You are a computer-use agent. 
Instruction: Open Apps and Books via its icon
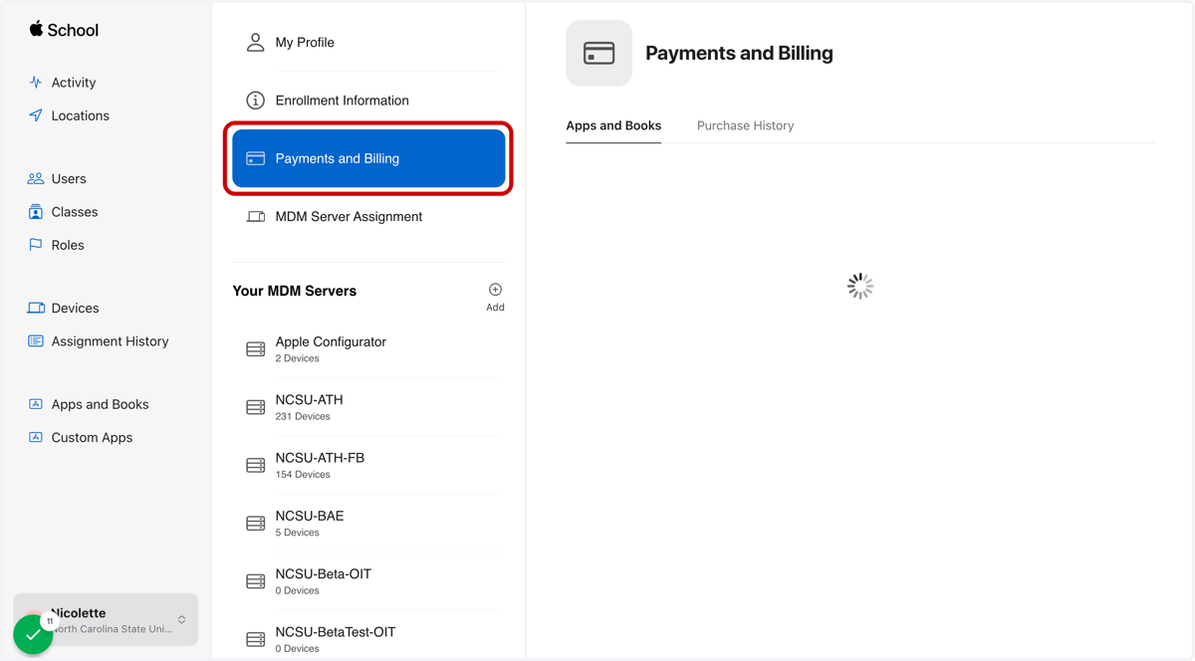pyautogui.click(x=36, y=404)
